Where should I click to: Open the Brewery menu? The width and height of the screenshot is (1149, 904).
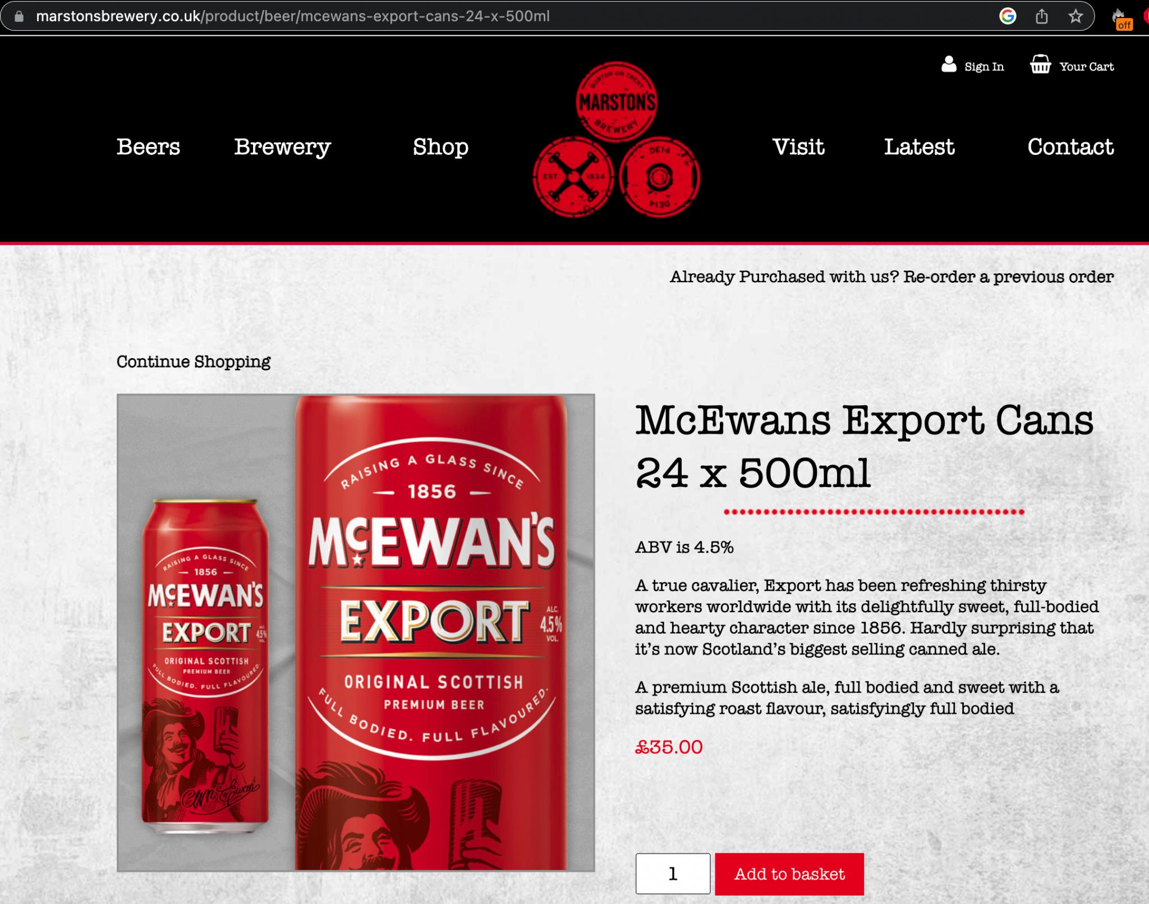point(282,147)
